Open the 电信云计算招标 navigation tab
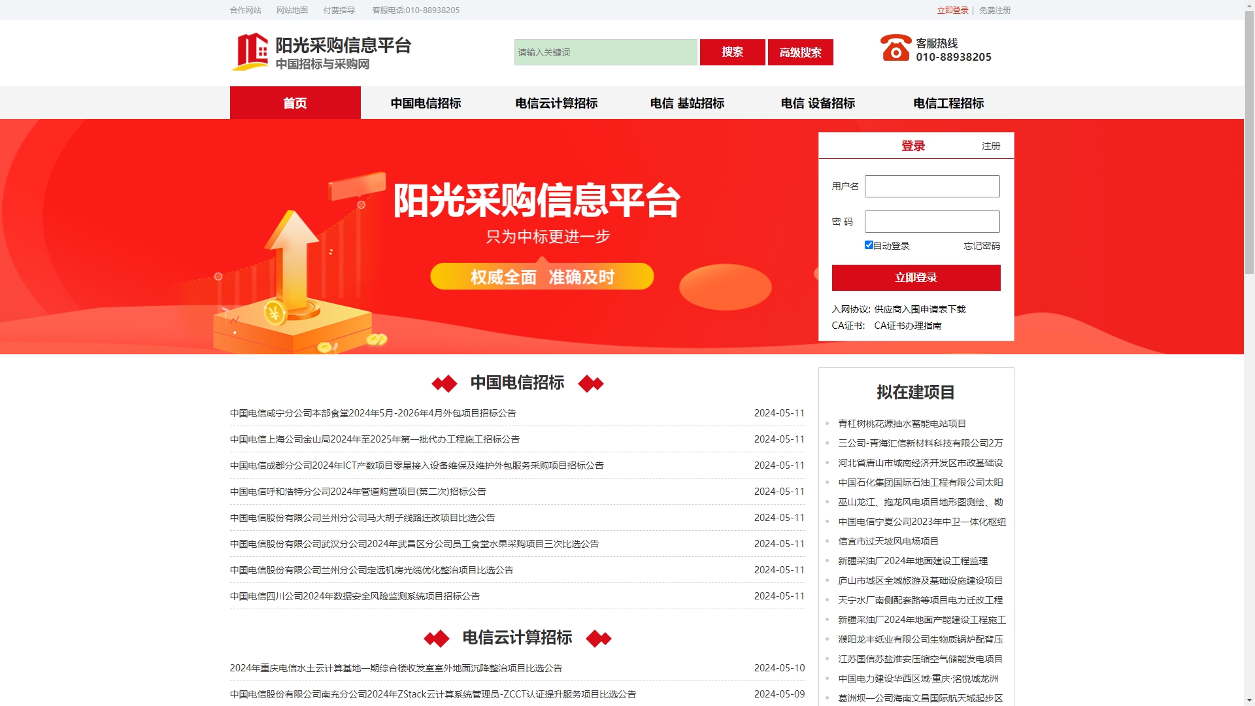Viewport: 1255px width, 706px height. (556, 103)
